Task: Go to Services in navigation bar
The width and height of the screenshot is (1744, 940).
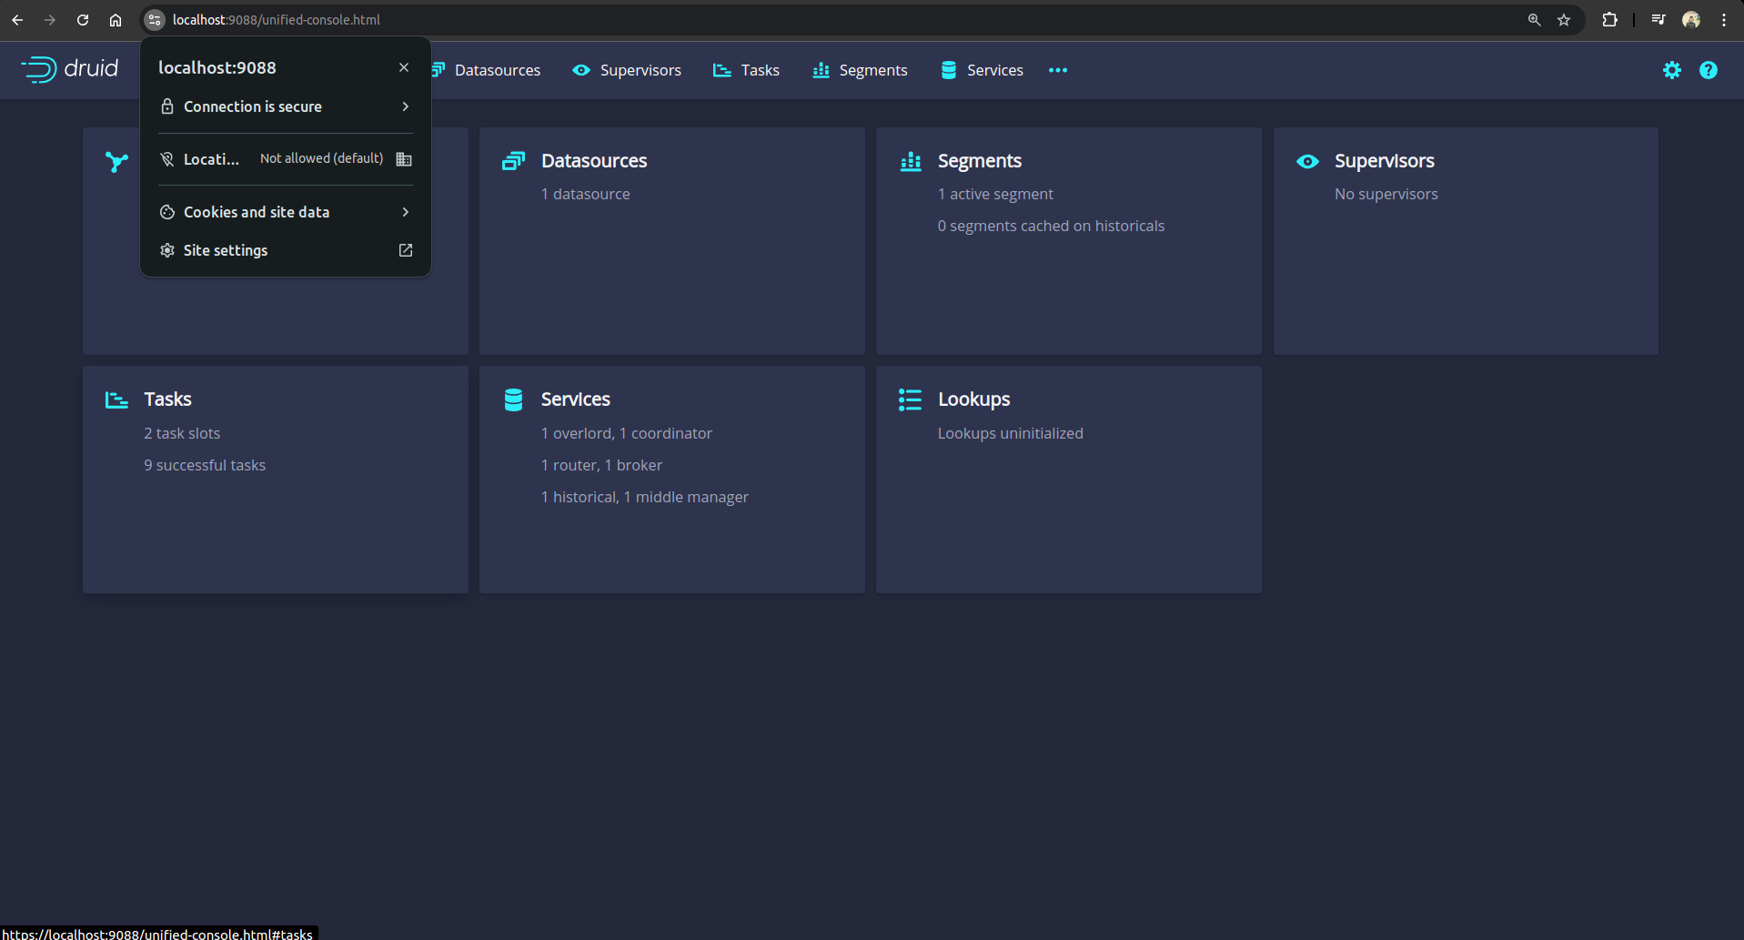Action: point(982,70)
